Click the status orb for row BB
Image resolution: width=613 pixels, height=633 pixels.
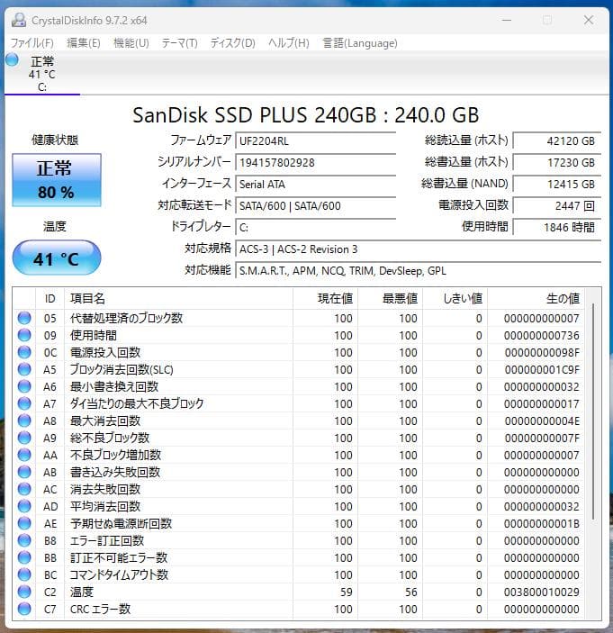24,557
